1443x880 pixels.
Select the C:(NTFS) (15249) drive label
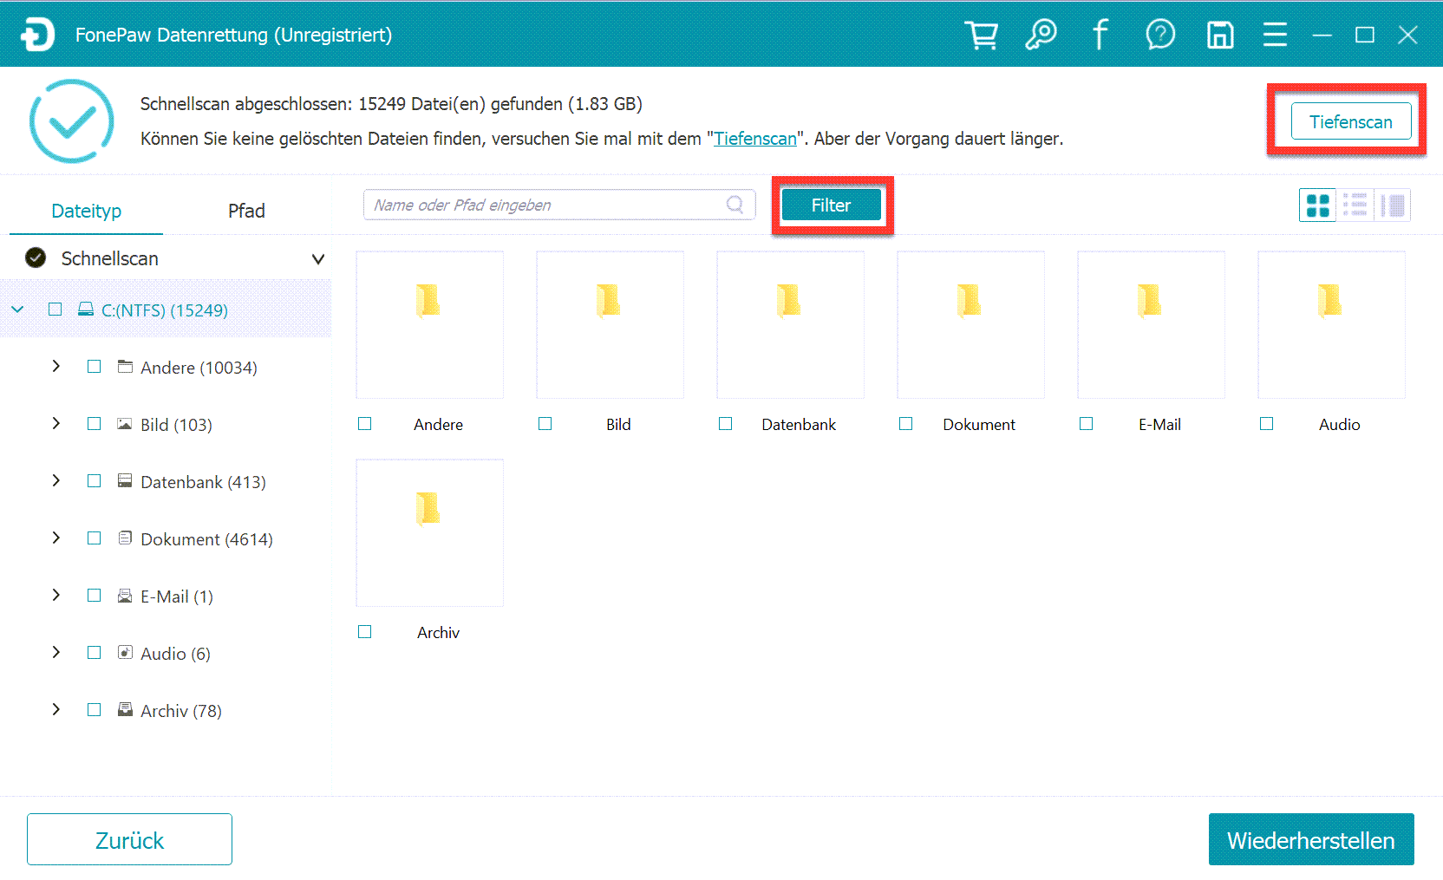tap(165, 310)
